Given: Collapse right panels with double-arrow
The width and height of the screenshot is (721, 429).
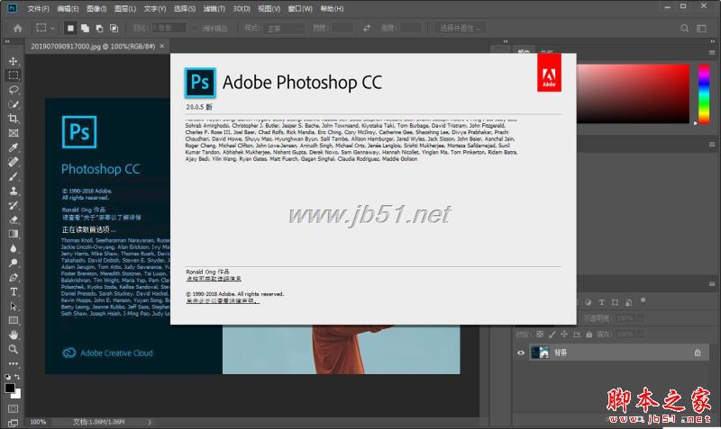Looking at the screenshot, I should click(713, 41).
